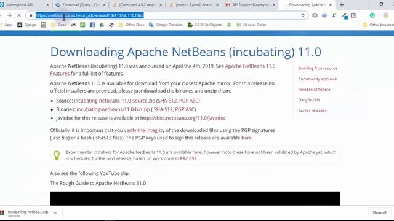Click the lock site info icon
Screen dimensions: 394x221
(x=31, y=15)
